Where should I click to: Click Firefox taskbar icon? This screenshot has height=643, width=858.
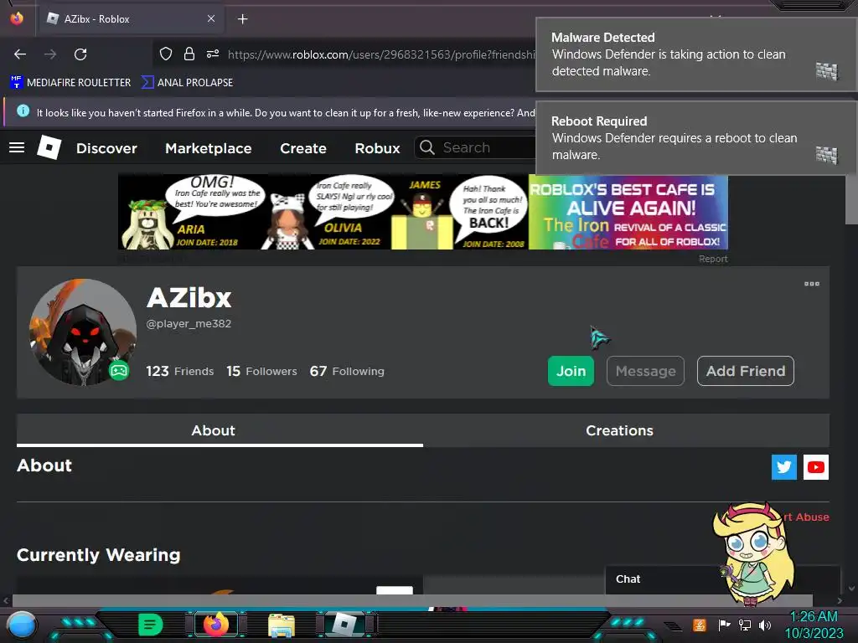tap(216, 625)
